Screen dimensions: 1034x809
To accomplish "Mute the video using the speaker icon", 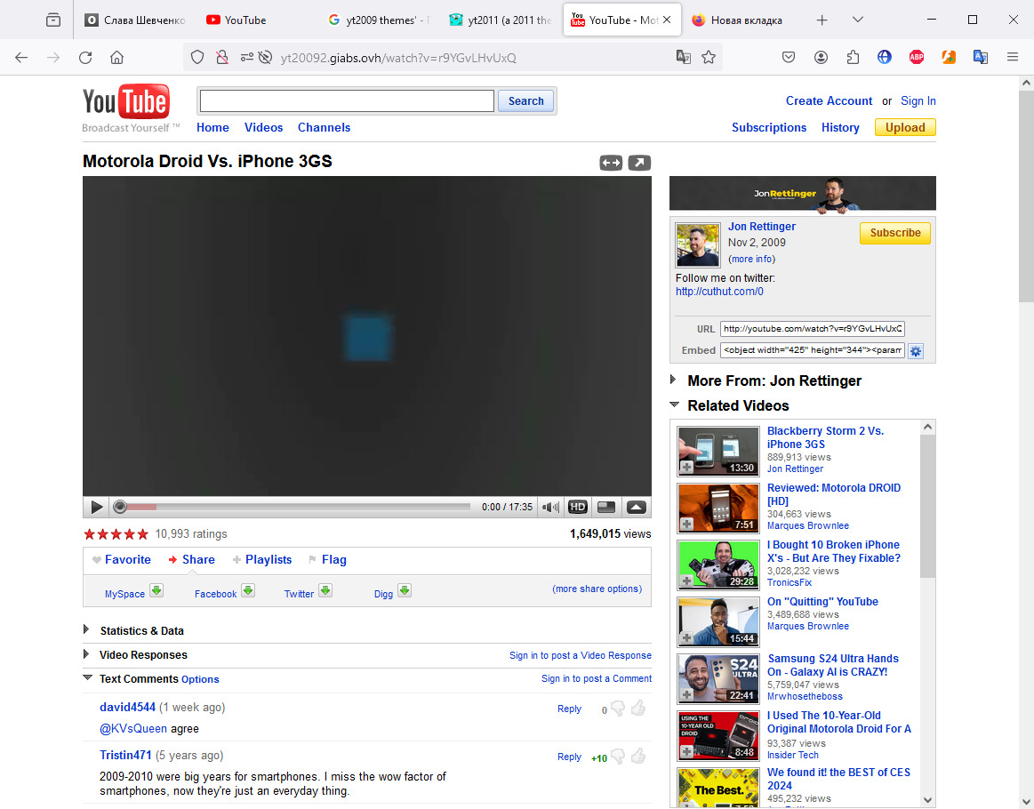I will [x=551, y=508].
